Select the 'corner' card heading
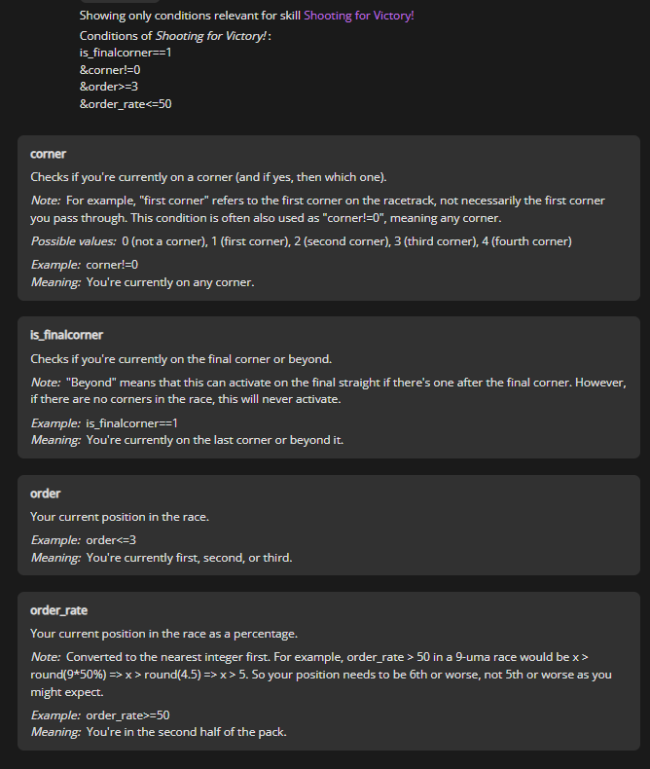Viewport: 650px width, 769px height. [48, 154]
